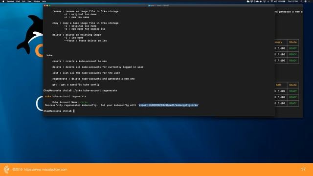Click 'list : list all the kube-accounts' line
This screenshot has height=176, width=313.
pos(86,73)
